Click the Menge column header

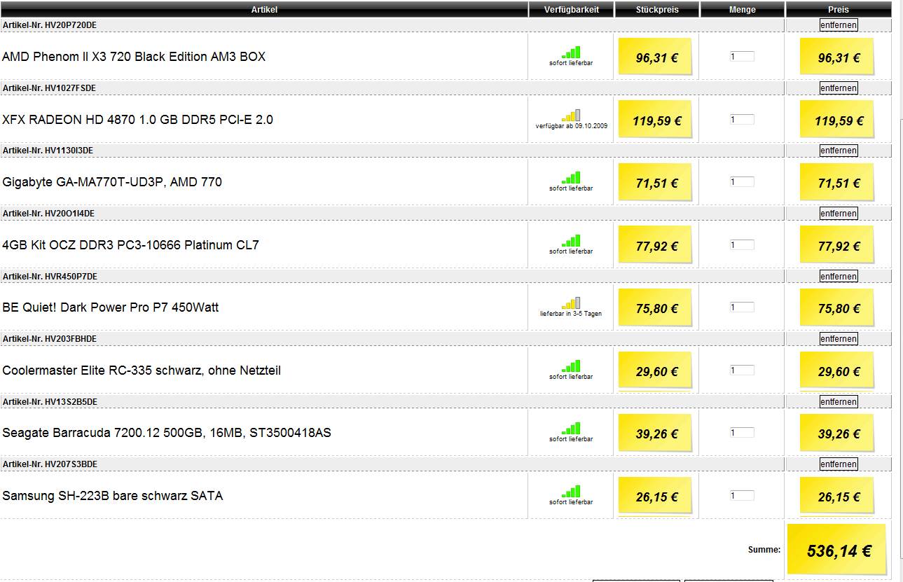click(x=742, y=10)
